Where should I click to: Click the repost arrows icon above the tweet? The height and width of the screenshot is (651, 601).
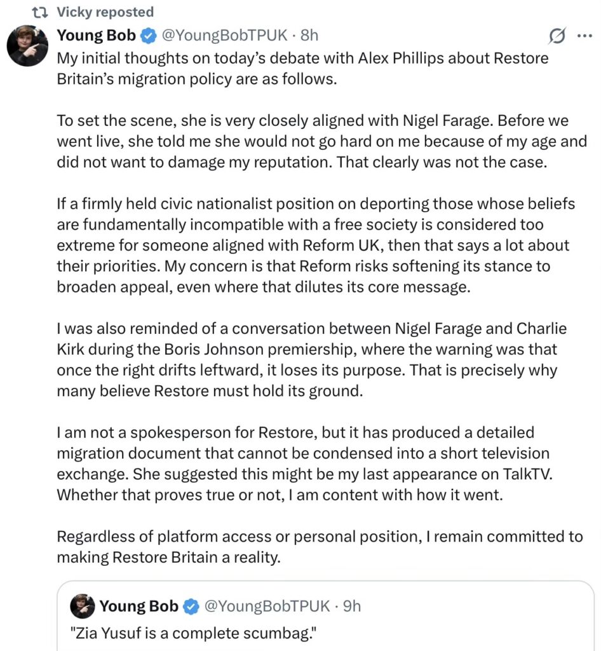[39, 12]
